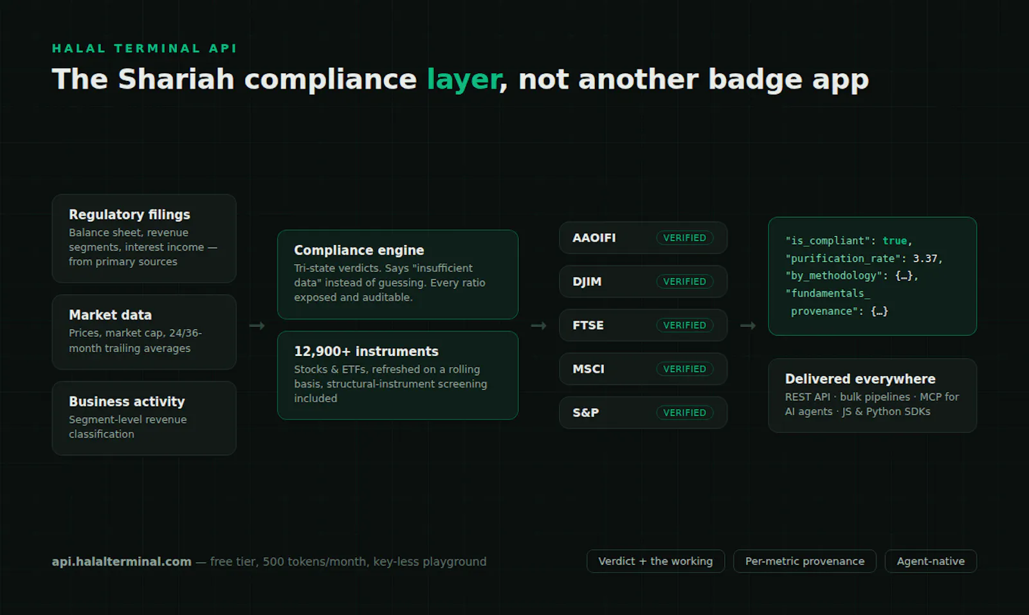Click the REST API bulk pipelines text
Viewport: 1029px width, 615px height.
pos(871,404)
